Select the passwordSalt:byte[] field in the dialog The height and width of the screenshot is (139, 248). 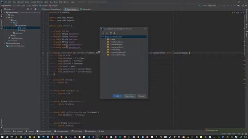pyautogui.click(x=118, y=55)
